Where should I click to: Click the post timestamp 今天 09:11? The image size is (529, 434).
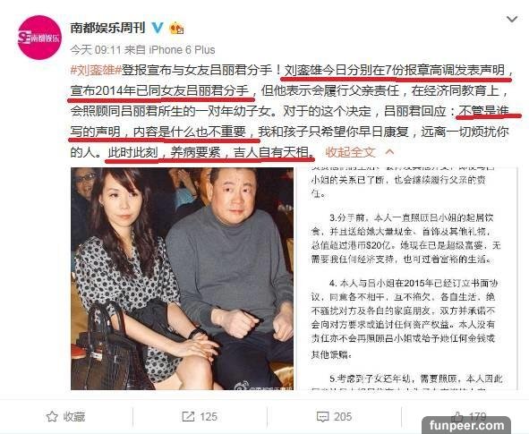pos(96,50)
